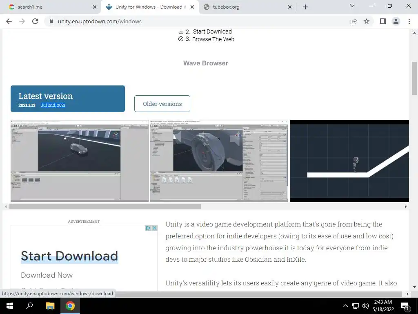Open the car scene screenshot thumbnail
Screen dimensions: 418x314
click(80, 161)
